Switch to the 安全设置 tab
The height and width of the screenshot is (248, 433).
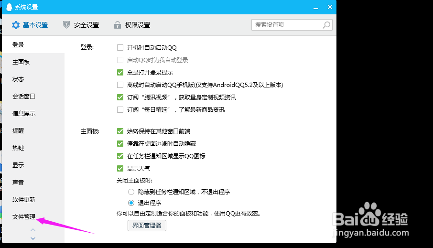coord(81,25)
